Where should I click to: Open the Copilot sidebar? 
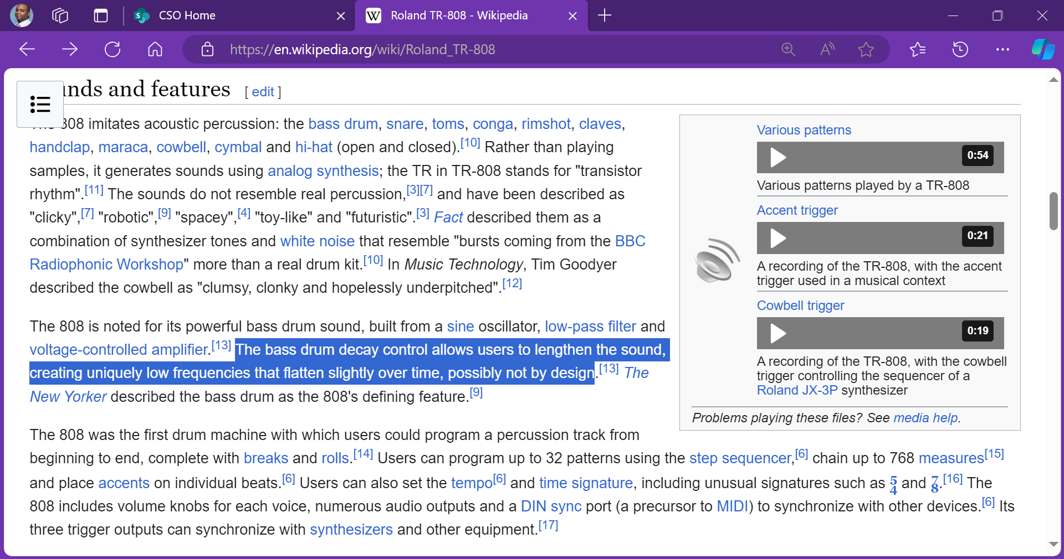tap(1043, 49)
